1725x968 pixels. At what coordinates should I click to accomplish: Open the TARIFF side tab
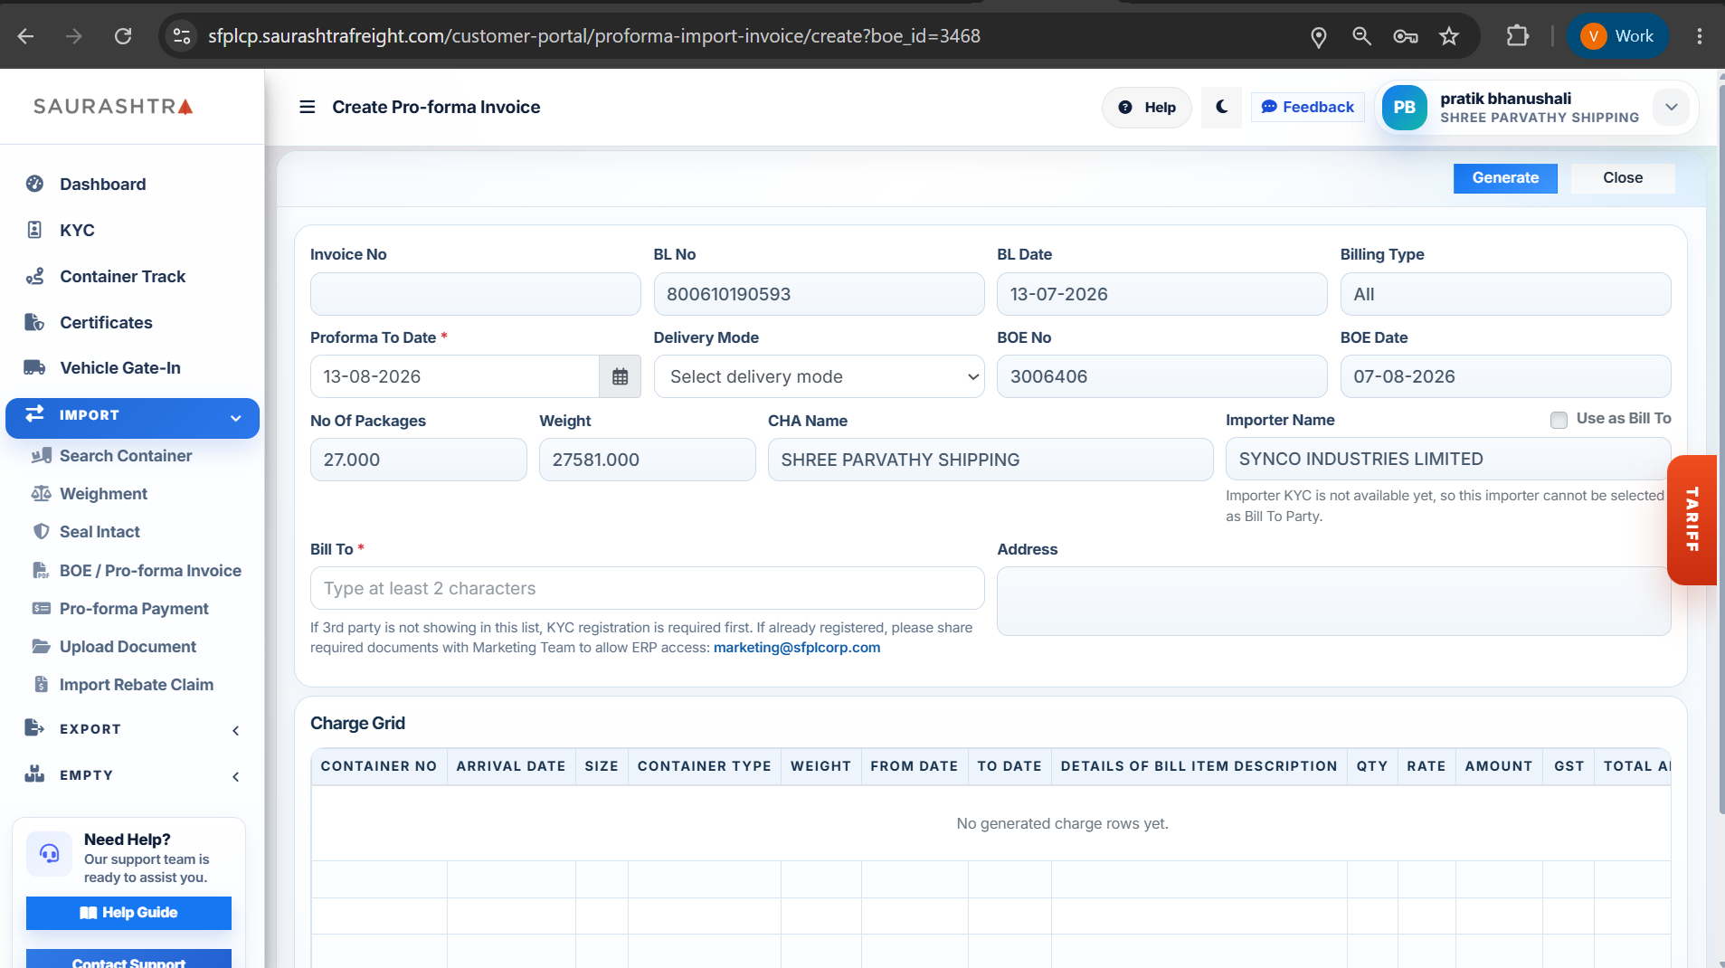(x=1692, y=520)
